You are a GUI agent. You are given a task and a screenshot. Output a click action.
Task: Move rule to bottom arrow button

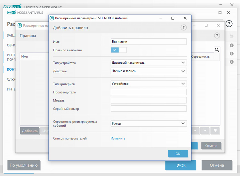click(x=215, y=131)
